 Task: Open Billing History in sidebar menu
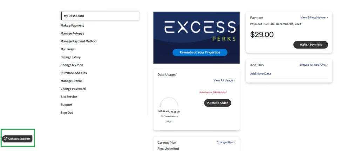[70, 57]
